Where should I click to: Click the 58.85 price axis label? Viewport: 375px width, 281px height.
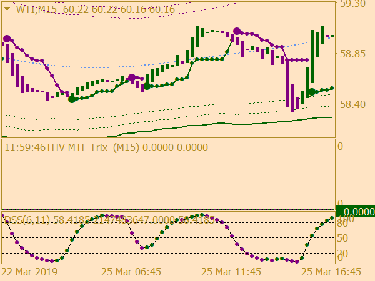pos(352,54)
